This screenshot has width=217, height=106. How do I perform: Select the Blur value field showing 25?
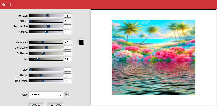click(68, 59)
